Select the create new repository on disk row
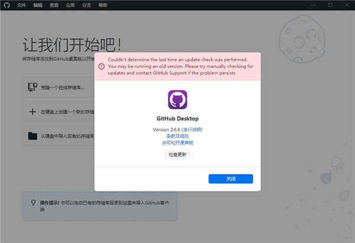The image size is (355, 243). (59, 111)
